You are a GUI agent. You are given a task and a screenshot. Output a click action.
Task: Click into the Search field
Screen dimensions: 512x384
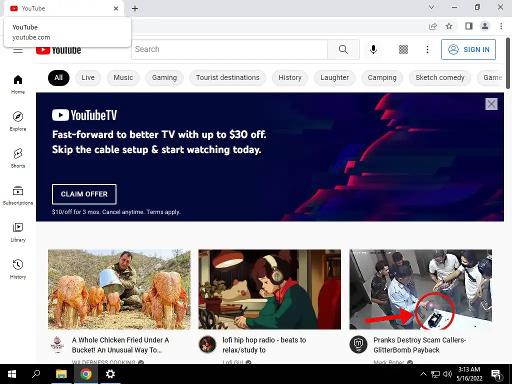click(229, 49)
